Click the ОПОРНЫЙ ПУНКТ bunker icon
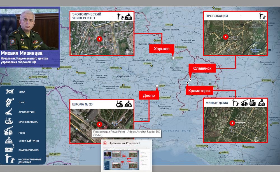The height and width of the screenshot is (172, 280). pos(10,141)
